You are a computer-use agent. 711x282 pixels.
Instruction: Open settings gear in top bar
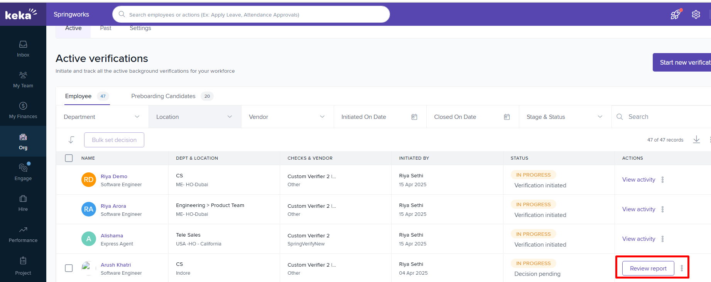point(696,15)
